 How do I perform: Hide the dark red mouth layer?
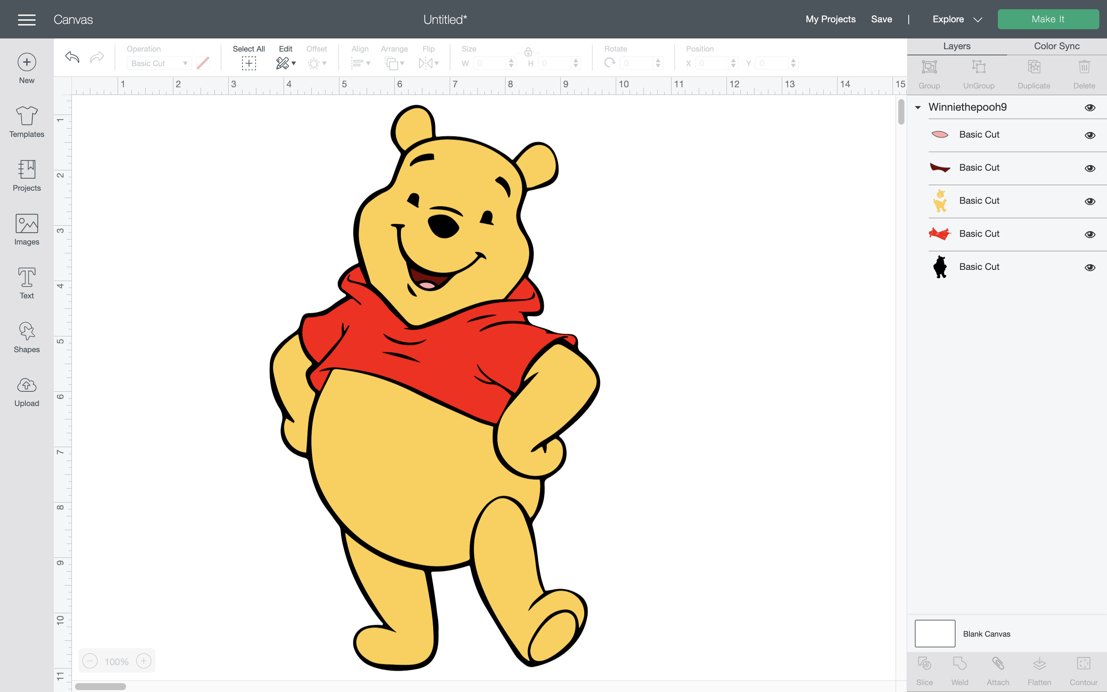[1090, 168]
